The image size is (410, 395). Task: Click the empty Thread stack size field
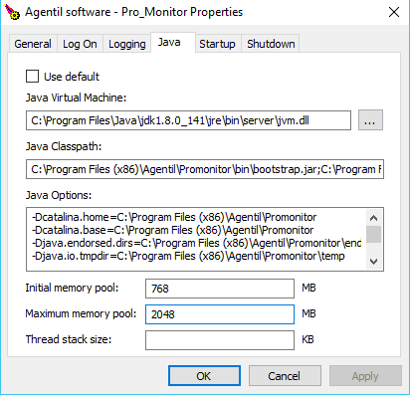[x=220, y=340]
